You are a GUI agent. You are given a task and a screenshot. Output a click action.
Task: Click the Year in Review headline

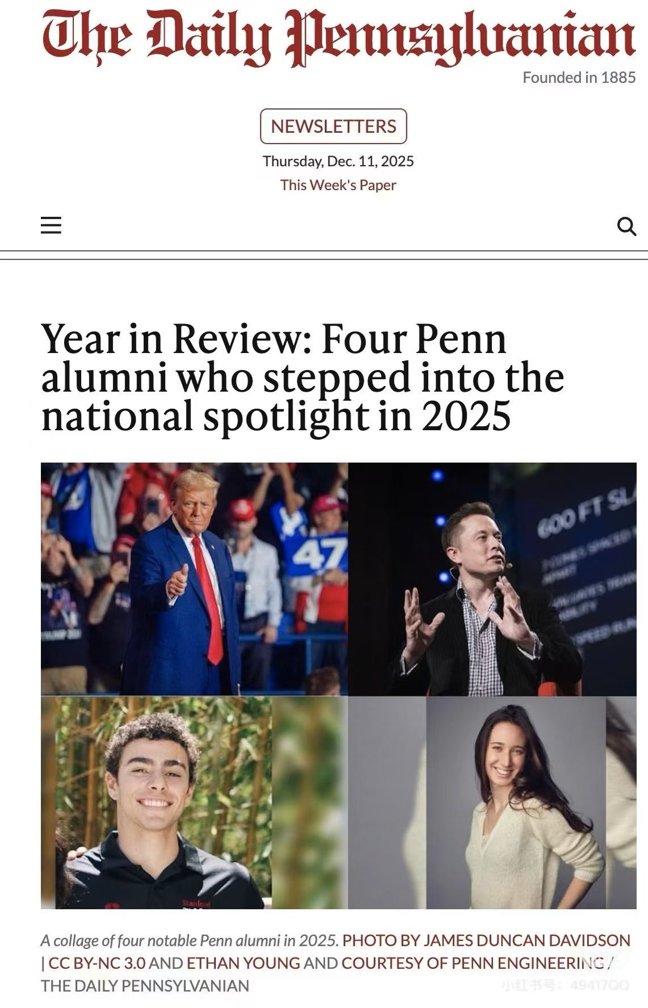302,377
